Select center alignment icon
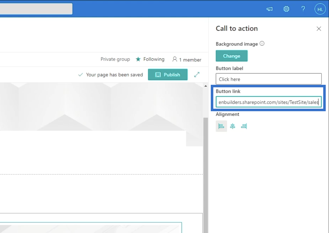Screen dimensions: 329x233 [233, 126]
